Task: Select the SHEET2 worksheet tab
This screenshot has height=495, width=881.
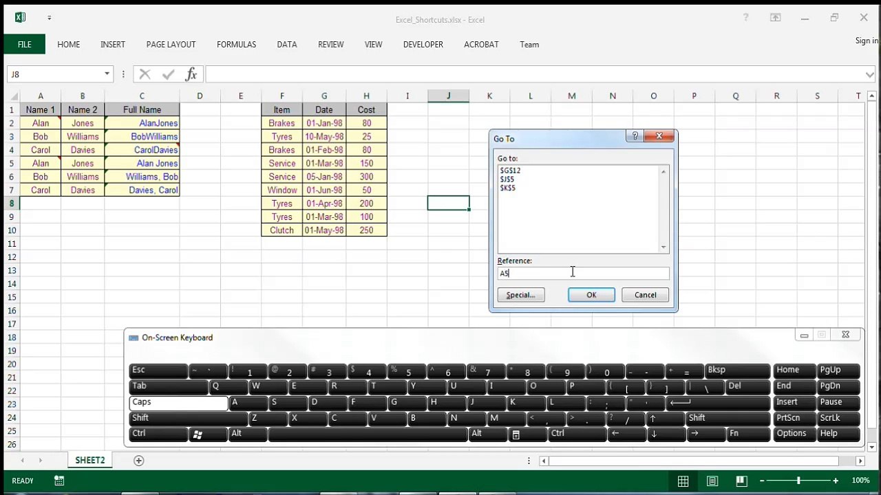Action: click(90, 461)
